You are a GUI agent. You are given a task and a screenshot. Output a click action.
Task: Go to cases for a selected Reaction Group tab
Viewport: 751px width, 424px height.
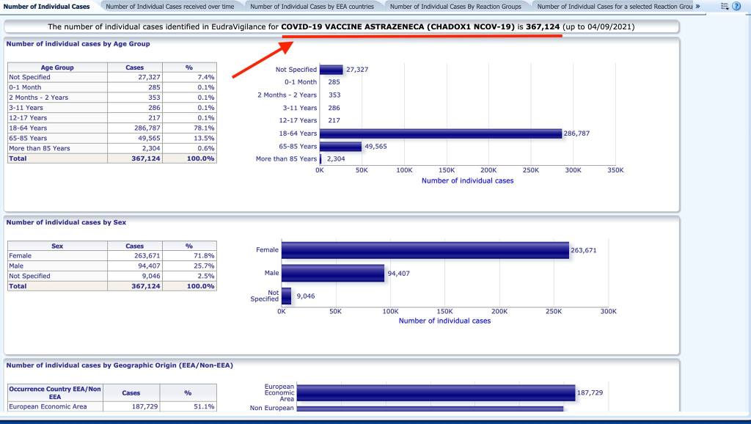pos(615,7)
